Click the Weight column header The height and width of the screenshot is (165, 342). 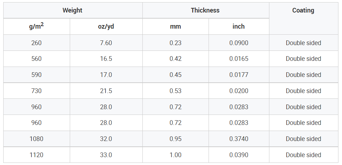pyautogui.click(x=73, y=10)
